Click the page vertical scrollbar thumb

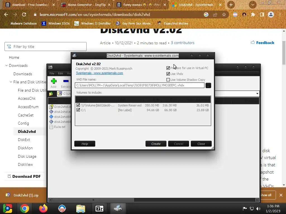(284, 53)
